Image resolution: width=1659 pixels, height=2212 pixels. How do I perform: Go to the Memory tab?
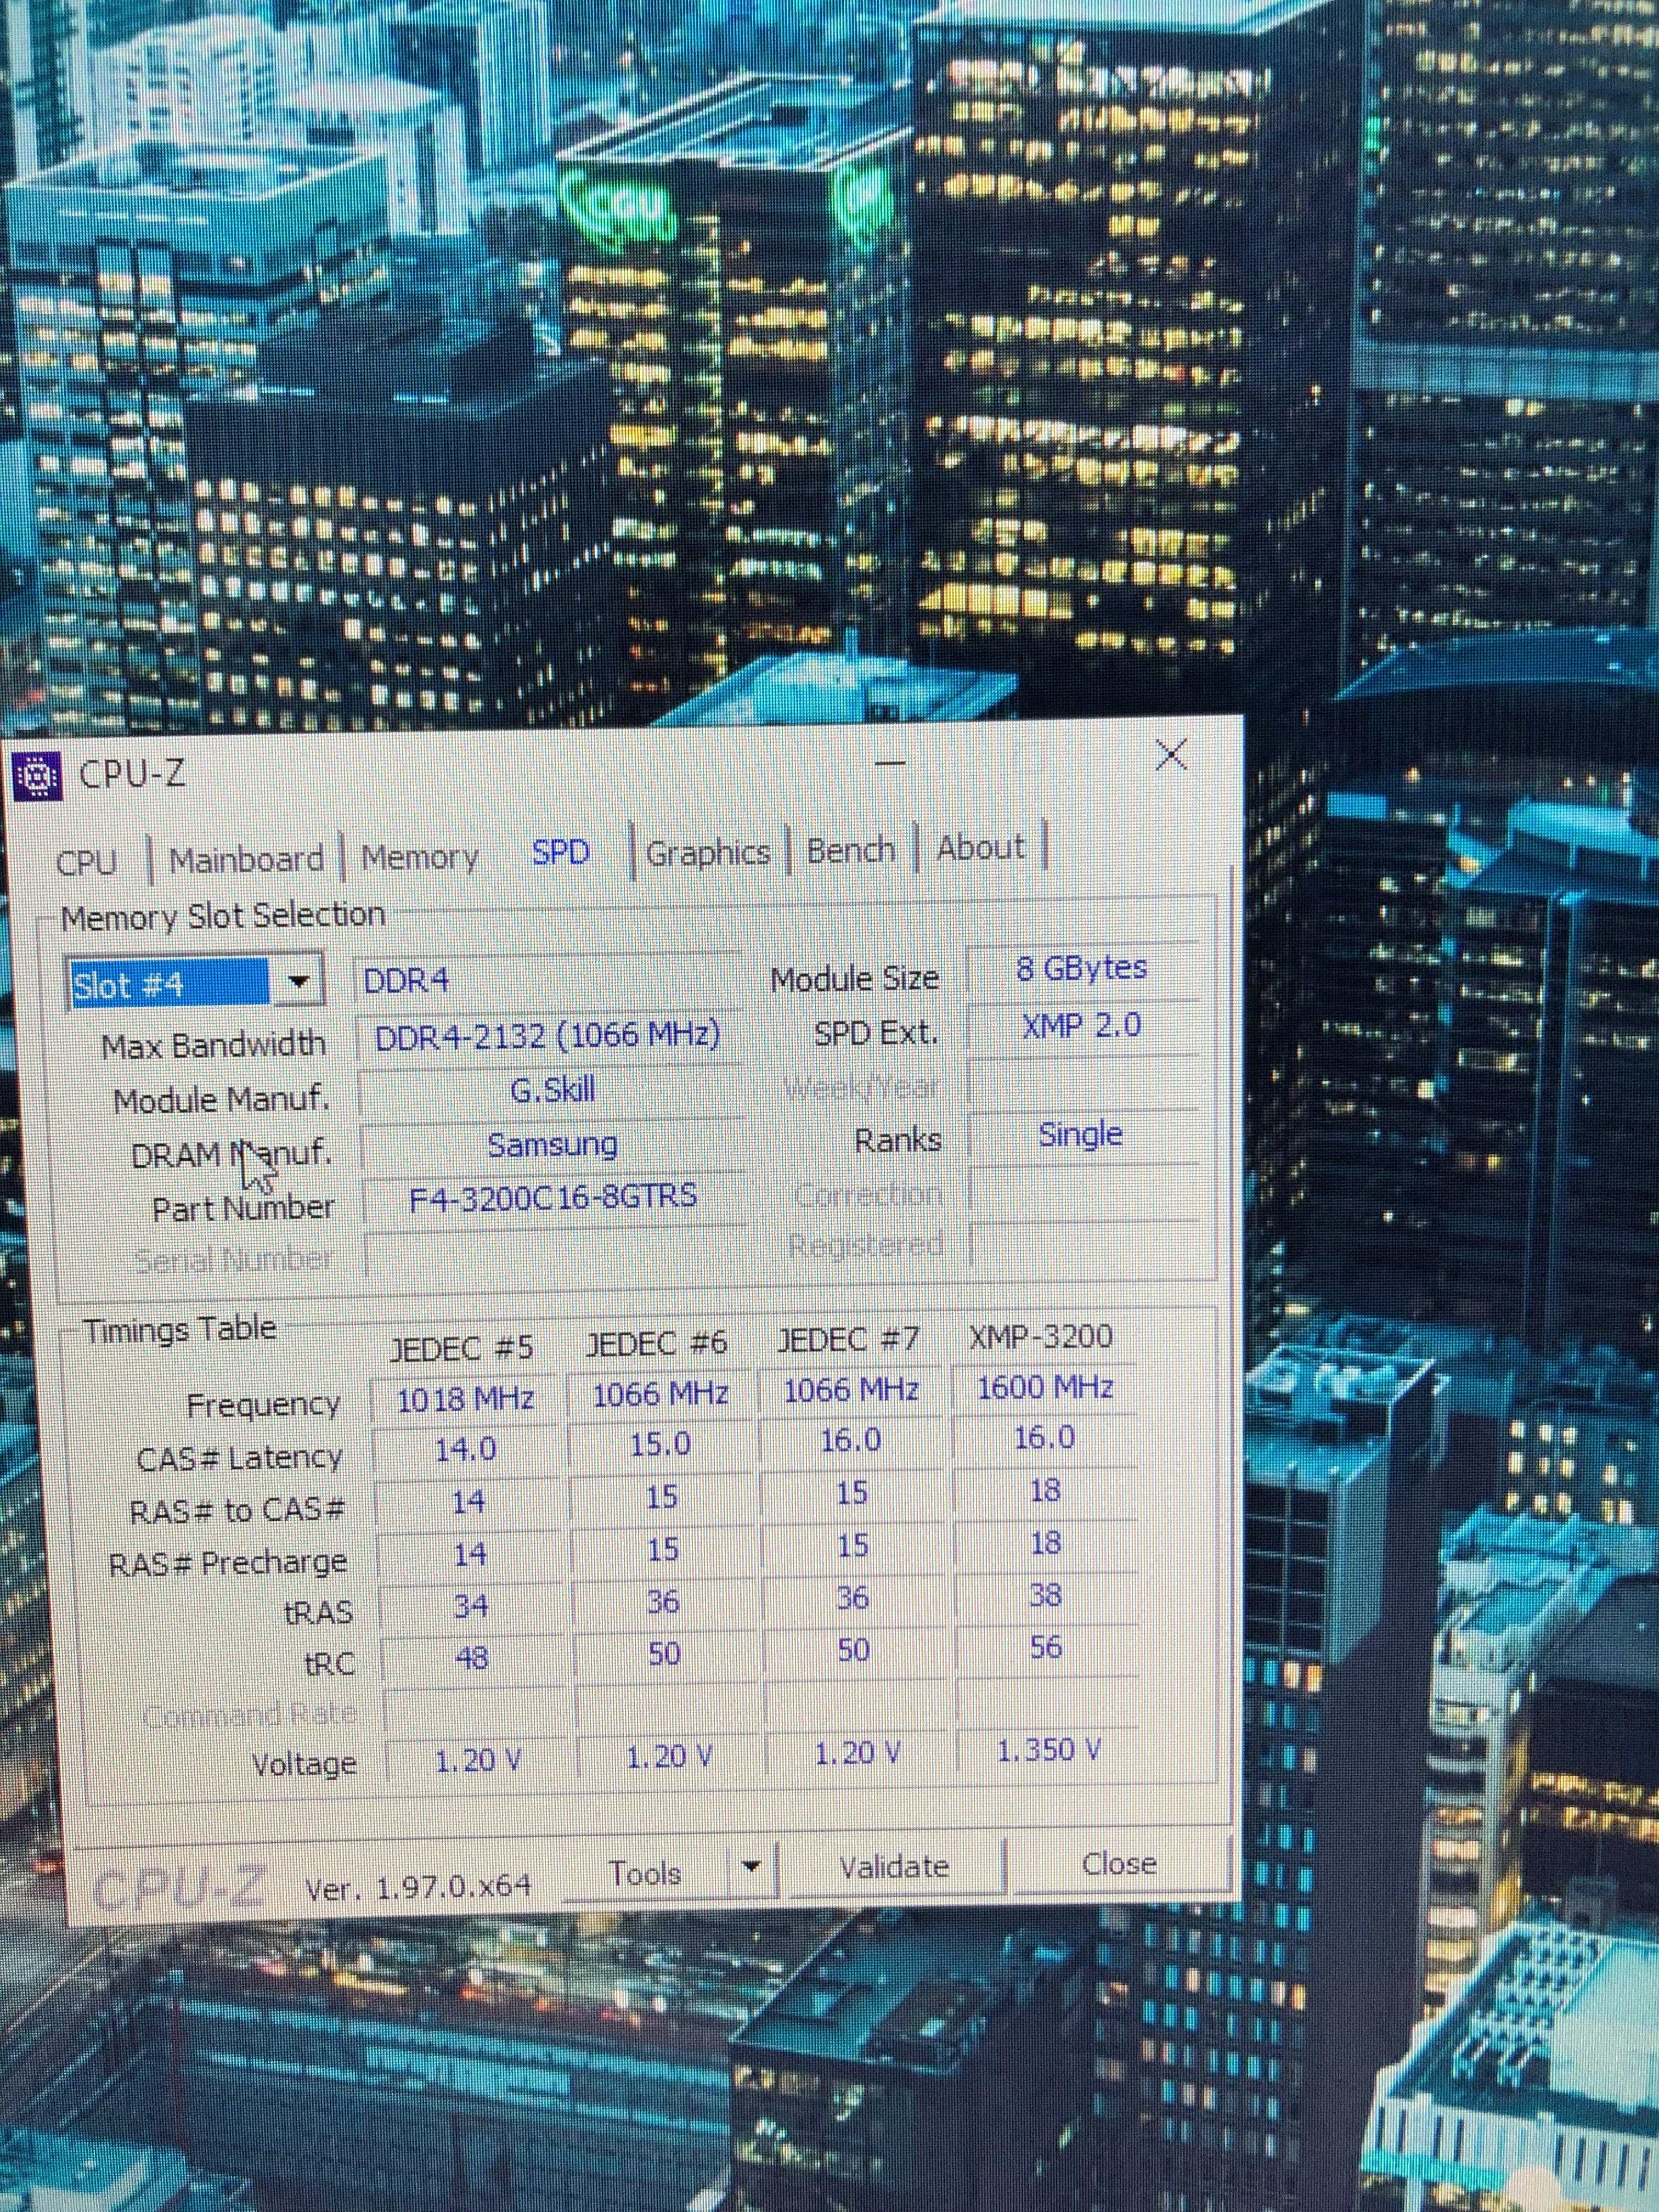pos(419,857)
